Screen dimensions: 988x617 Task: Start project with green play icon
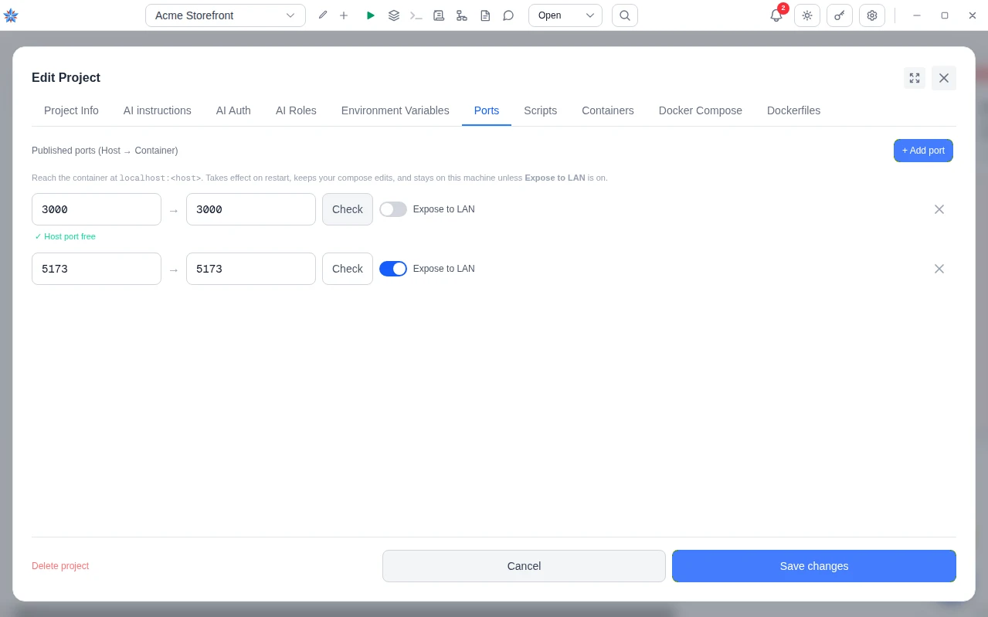tap(371, 15)
